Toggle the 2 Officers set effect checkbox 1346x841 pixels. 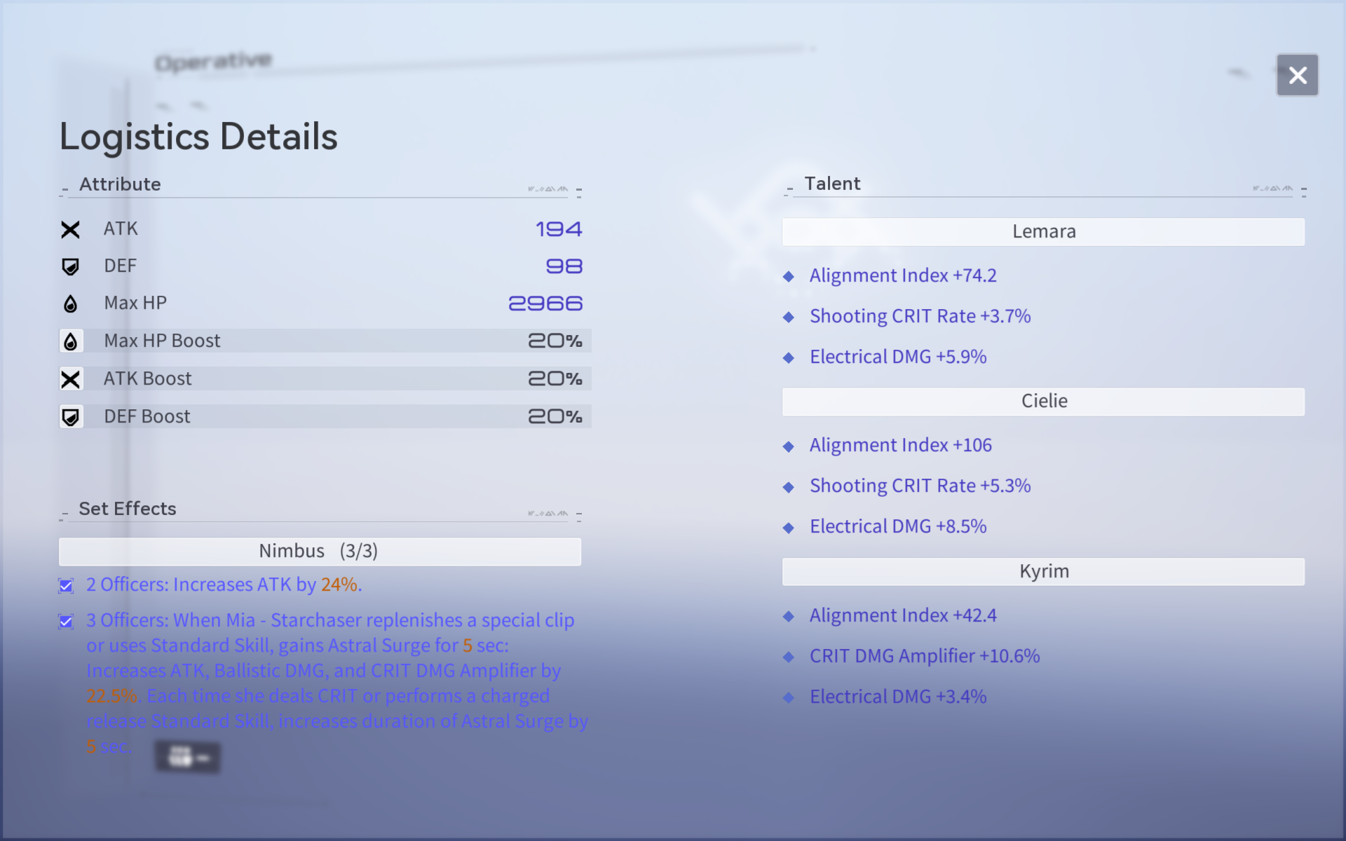(x=66, y=585)
